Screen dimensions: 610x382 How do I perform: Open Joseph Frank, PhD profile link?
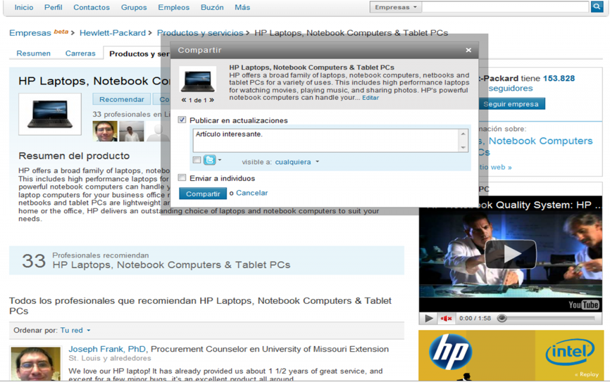point(107,349)
